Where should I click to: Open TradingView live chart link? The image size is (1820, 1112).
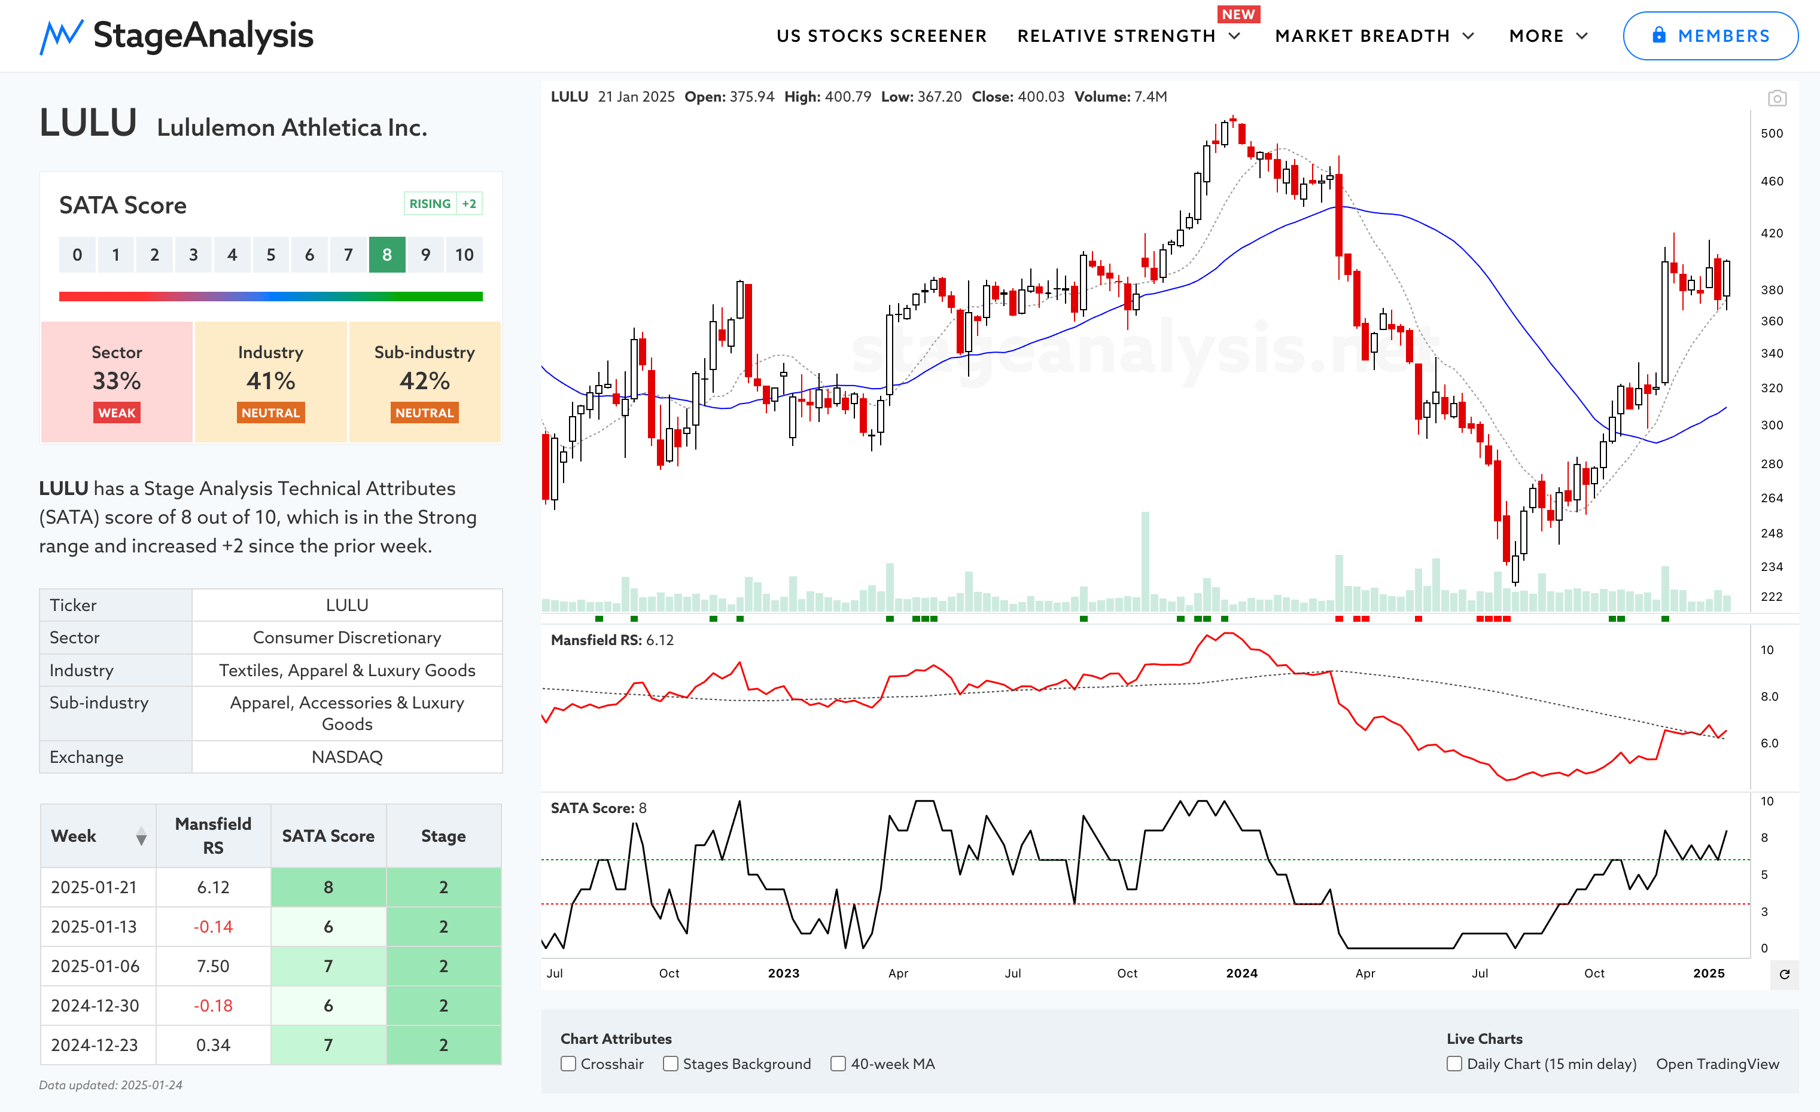1717,1064
